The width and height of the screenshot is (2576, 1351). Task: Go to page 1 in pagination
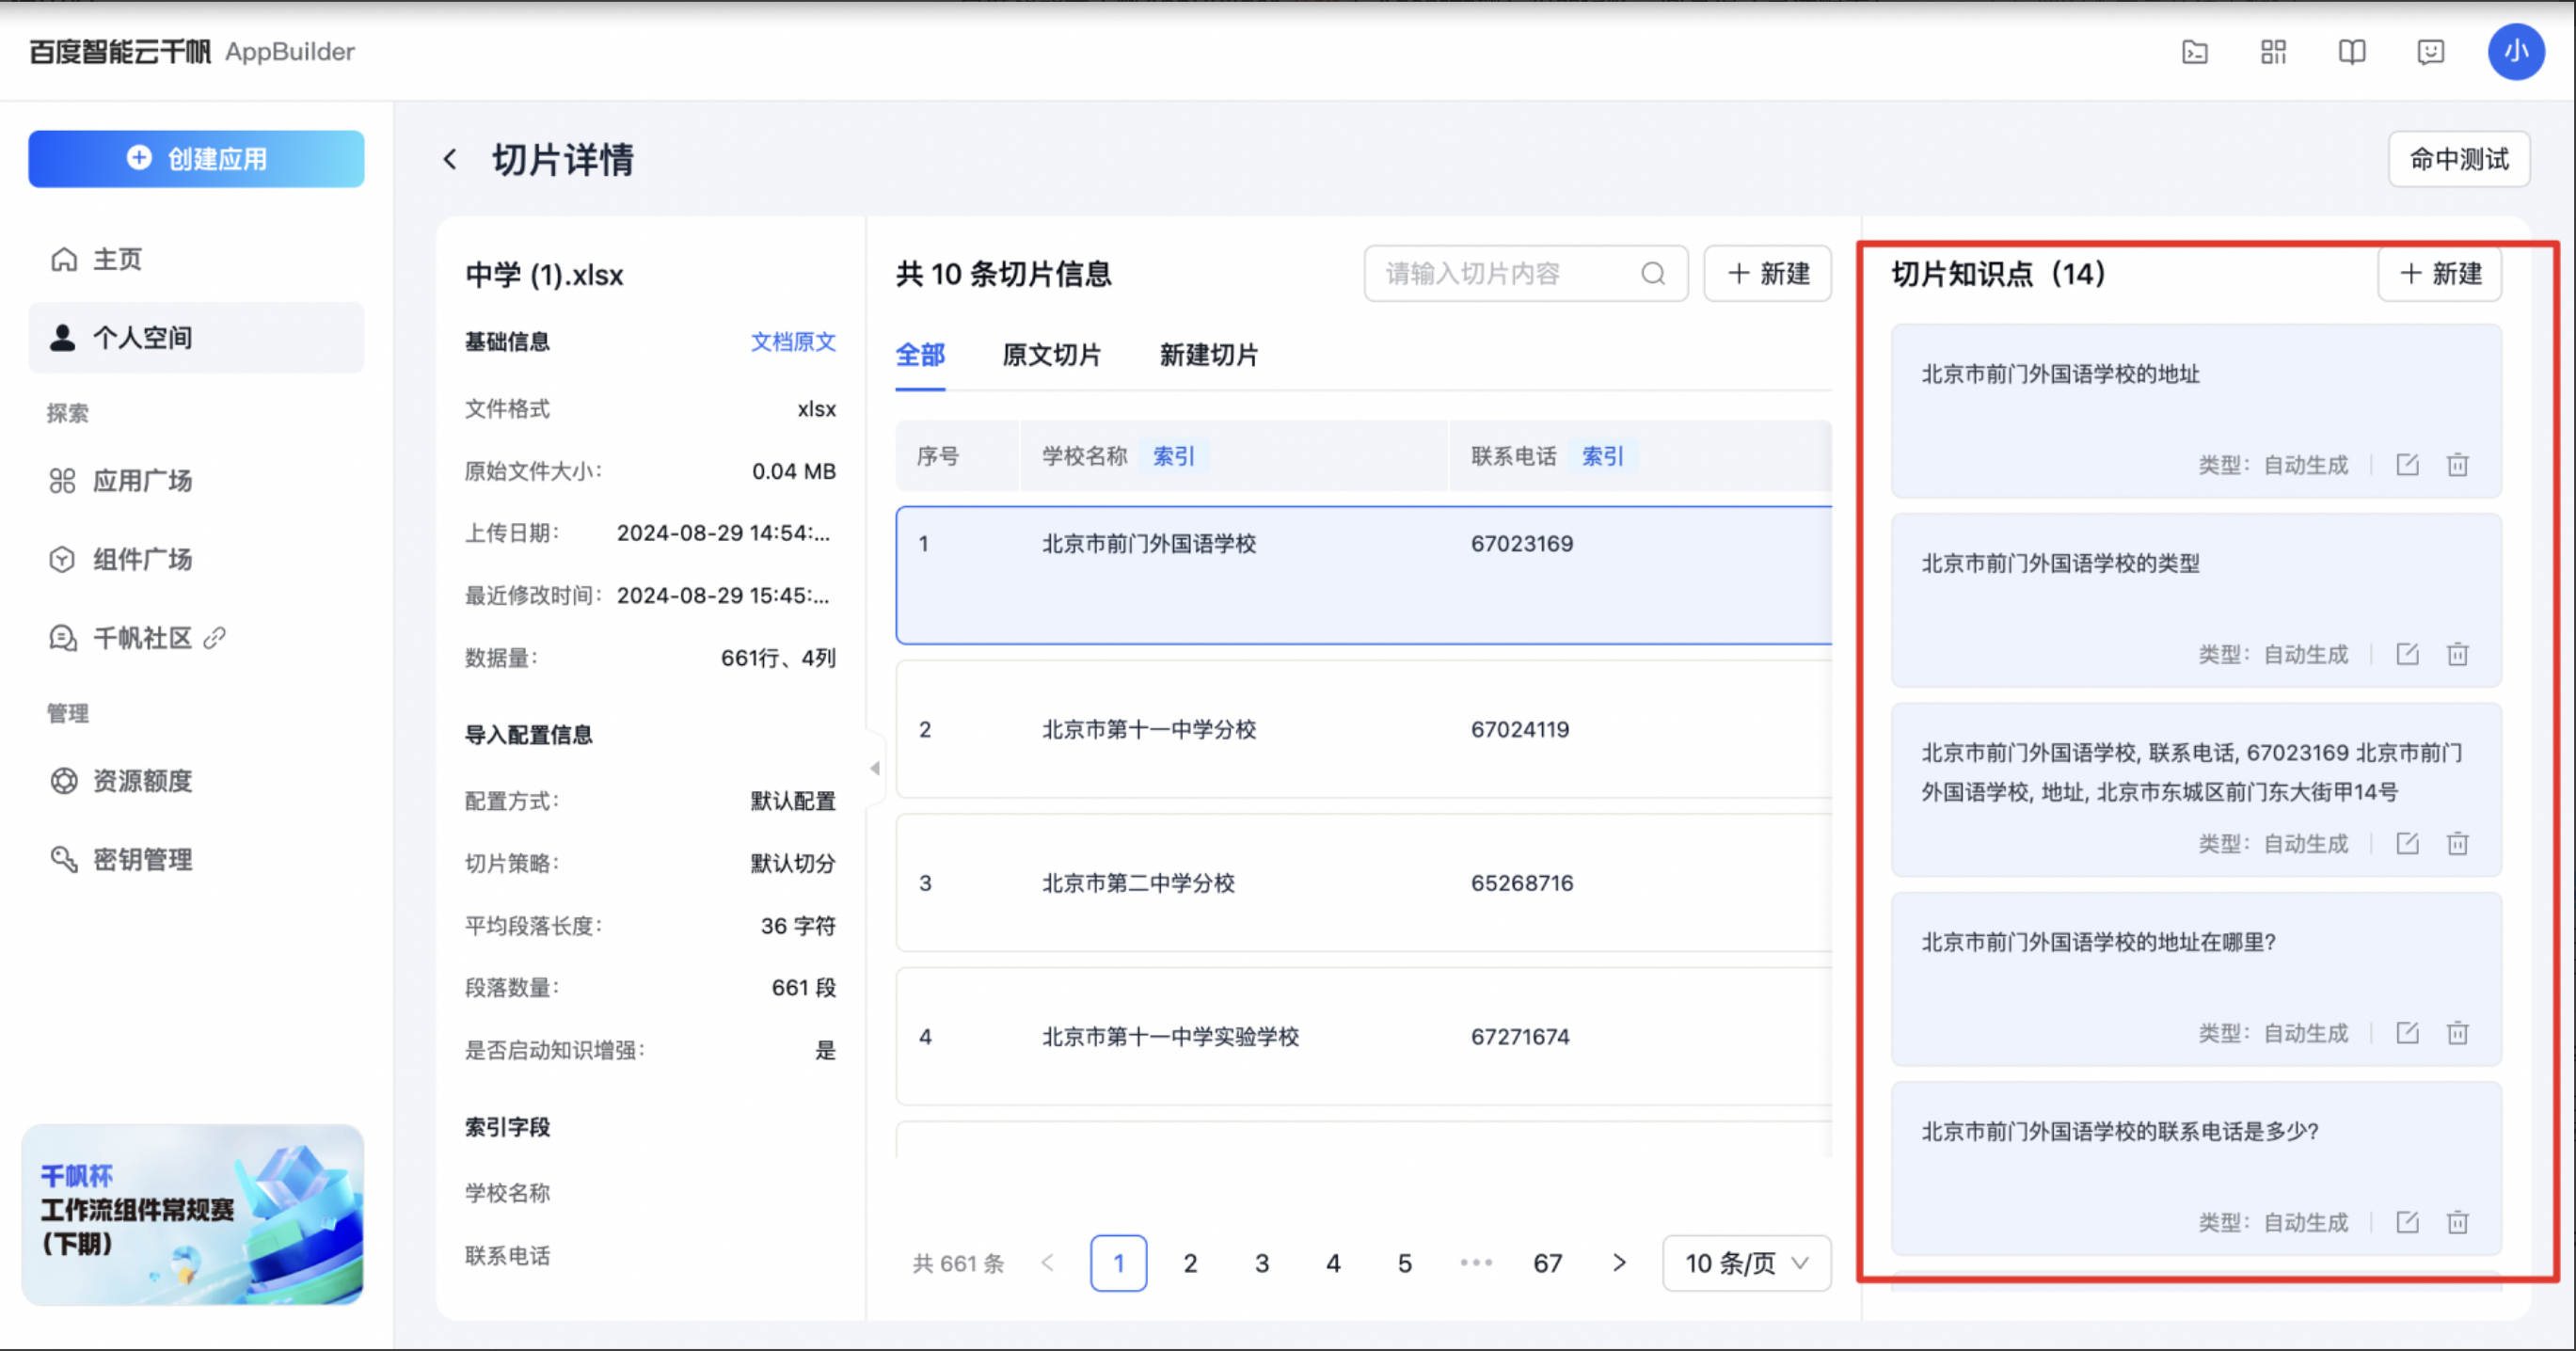pos(1118,1263)
